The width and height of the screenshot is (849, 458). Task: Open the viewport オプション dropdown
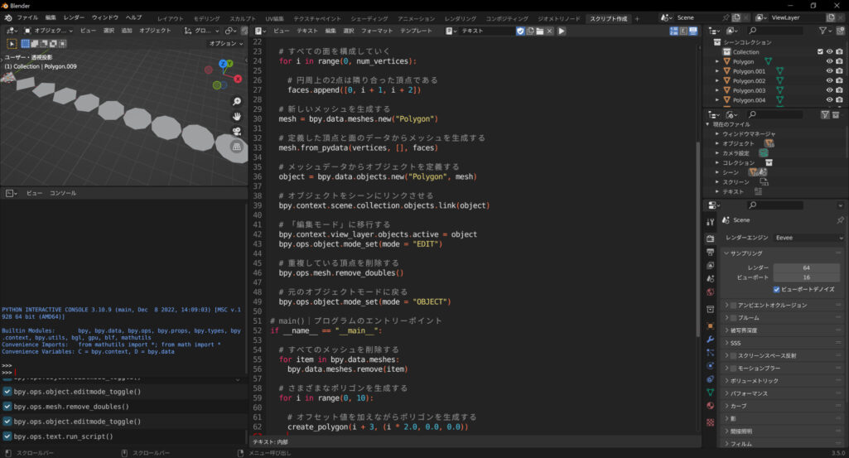point(226,43)
